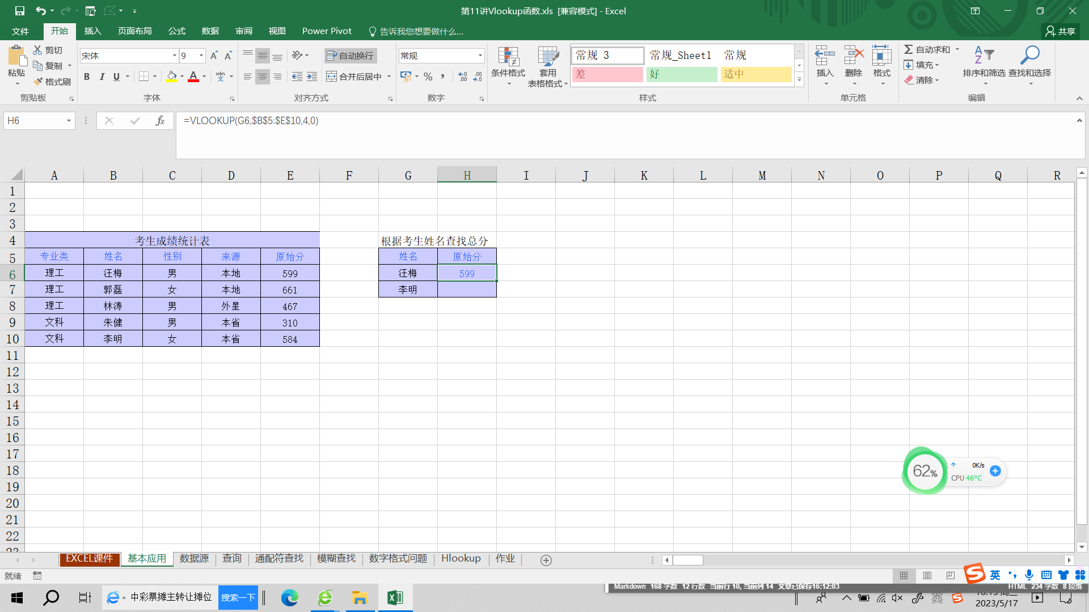Open the Name Box dropdown arrow
The width and height of the screenshot is (1089, 612).
pyautogui.click(x=69, y=121)
